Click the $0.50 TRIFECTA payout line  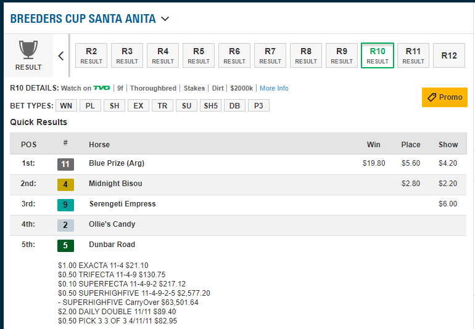click(x=112, y=275)
